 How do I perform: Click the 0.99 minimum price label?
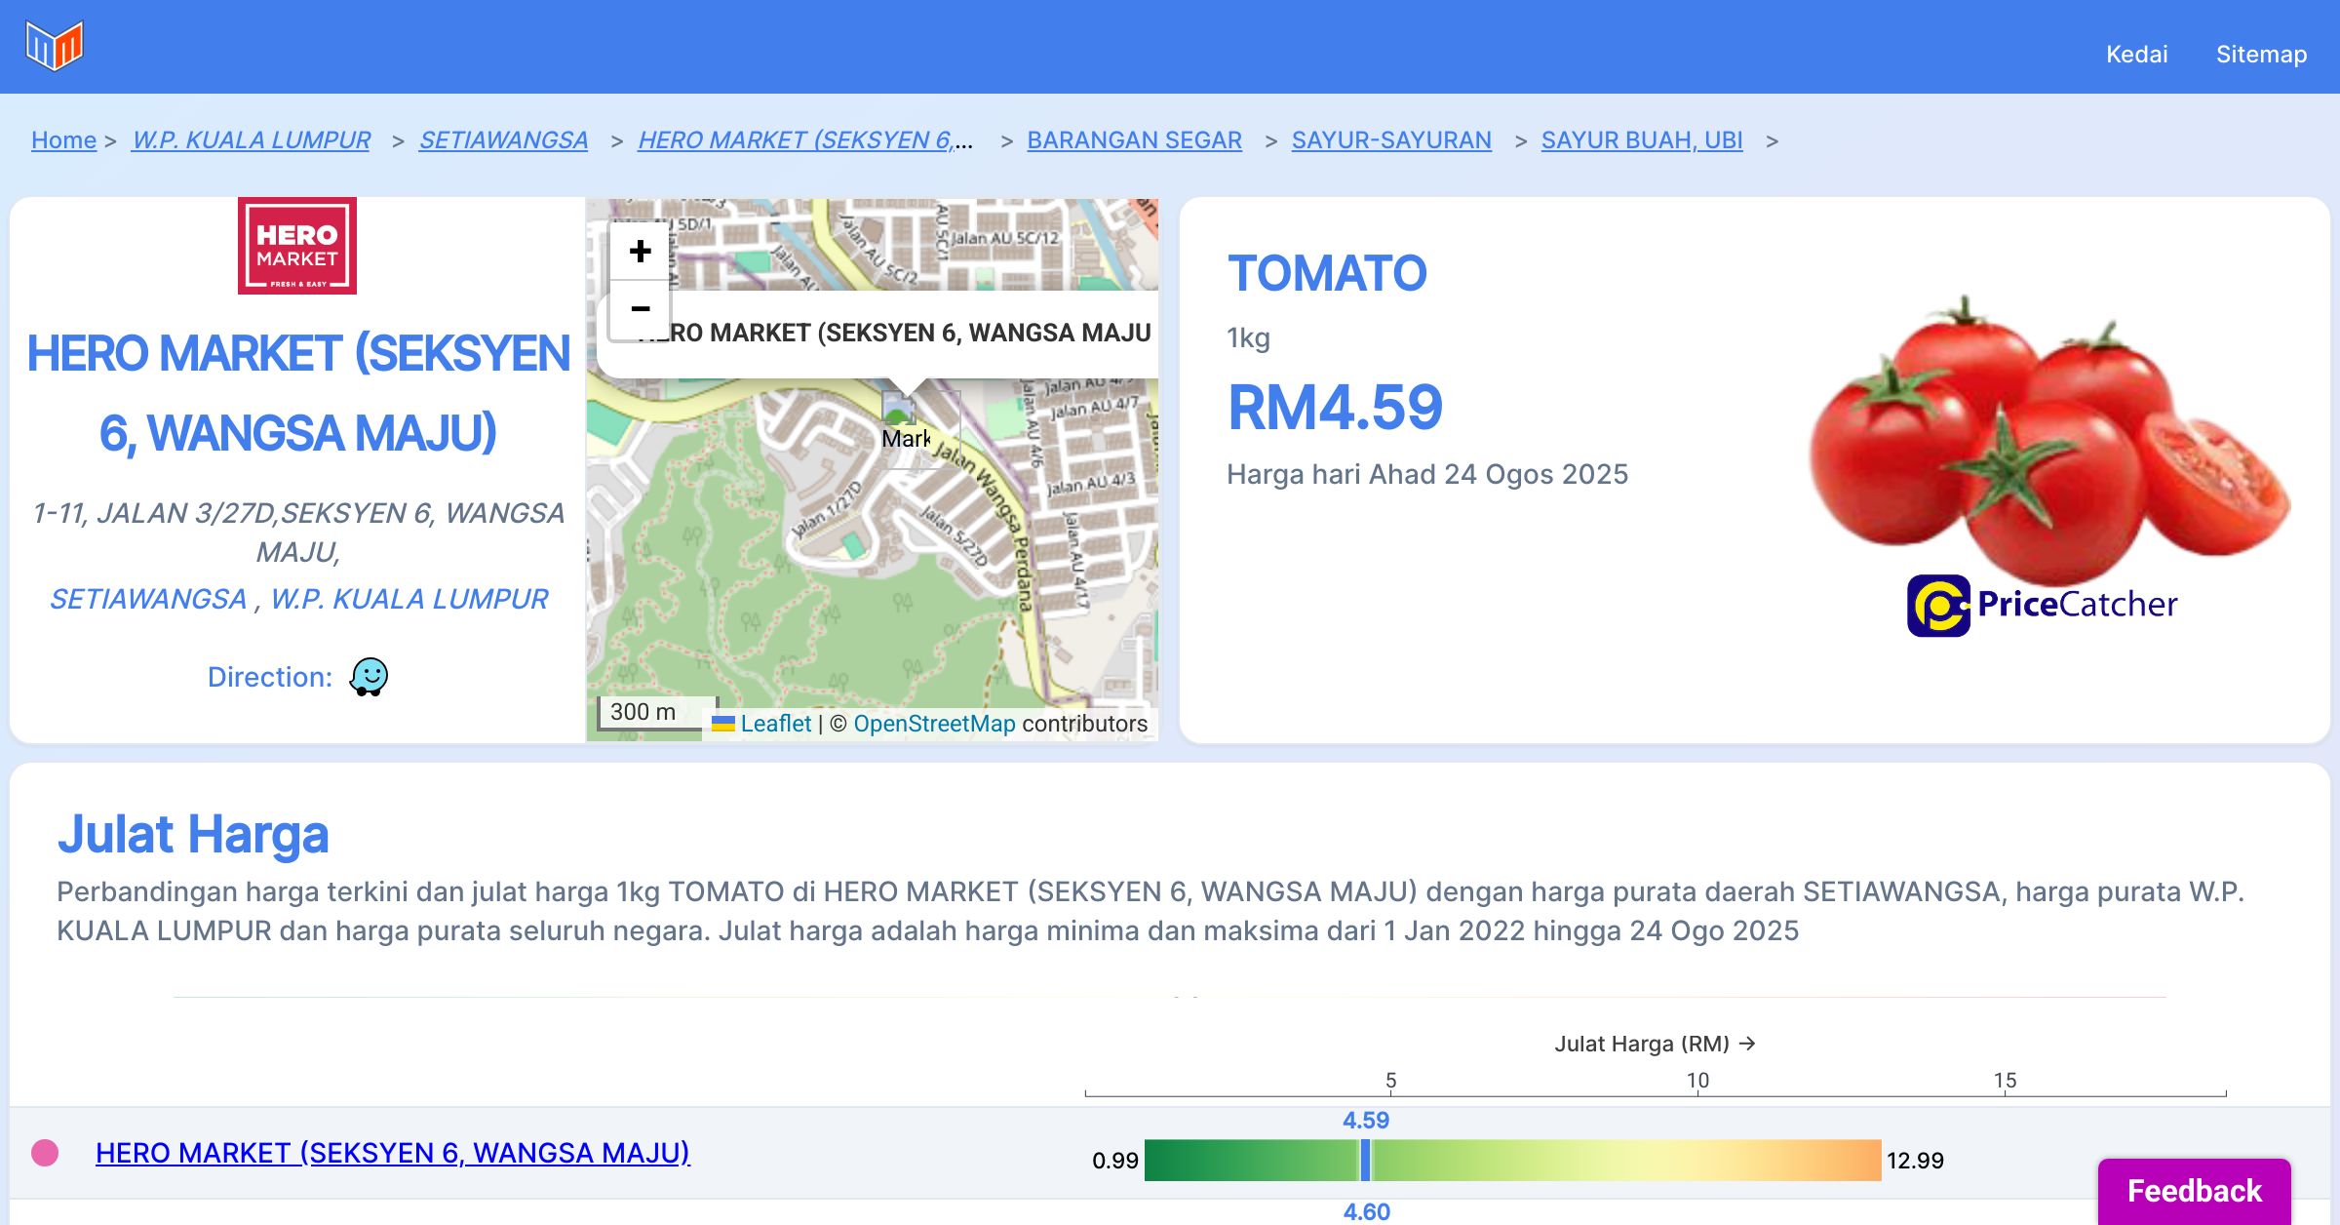click(x=1115, y=1161)
